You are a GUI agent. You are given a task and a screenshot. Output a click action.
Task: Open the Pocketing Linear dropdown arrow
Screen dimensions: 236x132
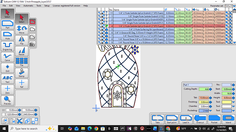tap(210, 111)
